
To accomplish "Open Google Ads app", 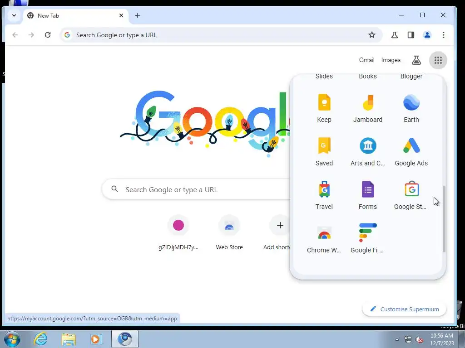I will tap(411, 152).
